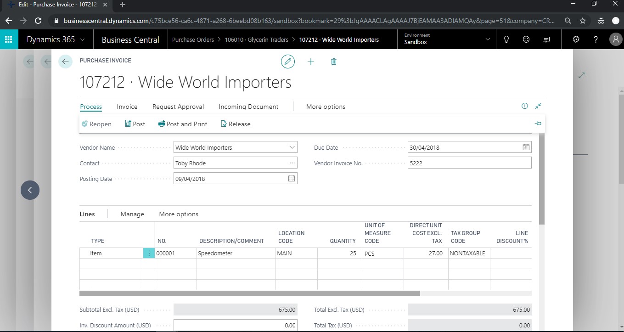Screen dimensions: 624x332
Task: Open calendar picker for Posting Date
Action: [292, 179]
